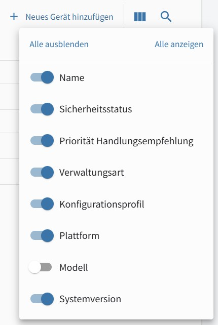The image size is (218, 325).
Task: Click Alle ausblenden link
Action: 59,44
